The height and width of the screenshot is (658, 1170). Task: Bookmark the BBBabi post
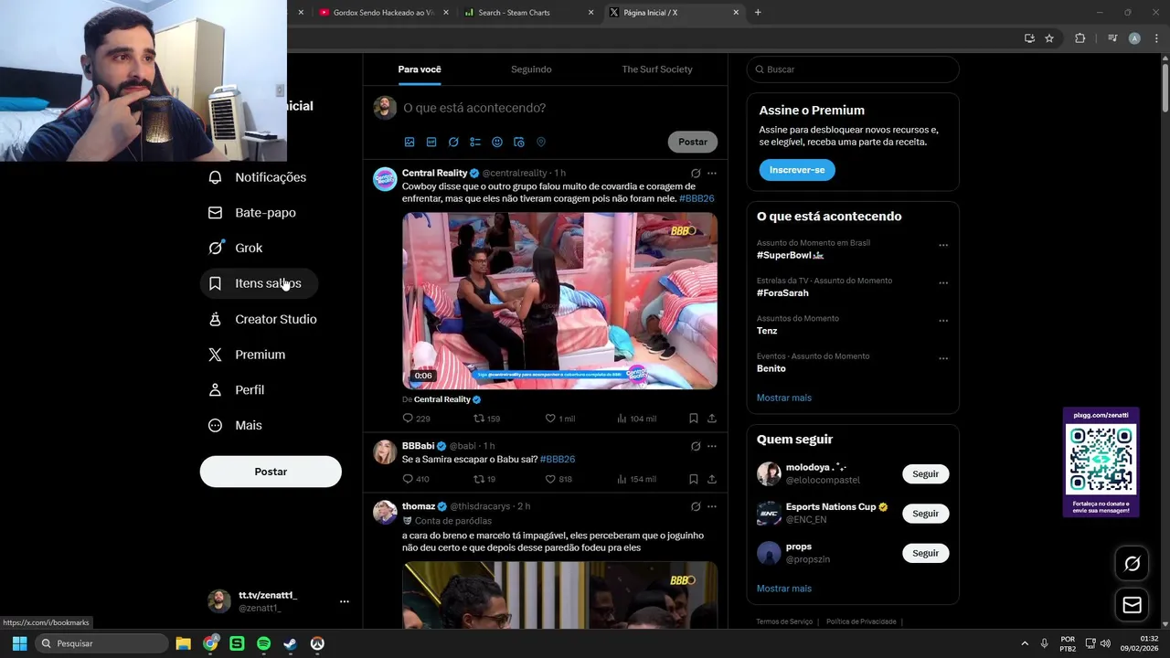pos(694,479)
